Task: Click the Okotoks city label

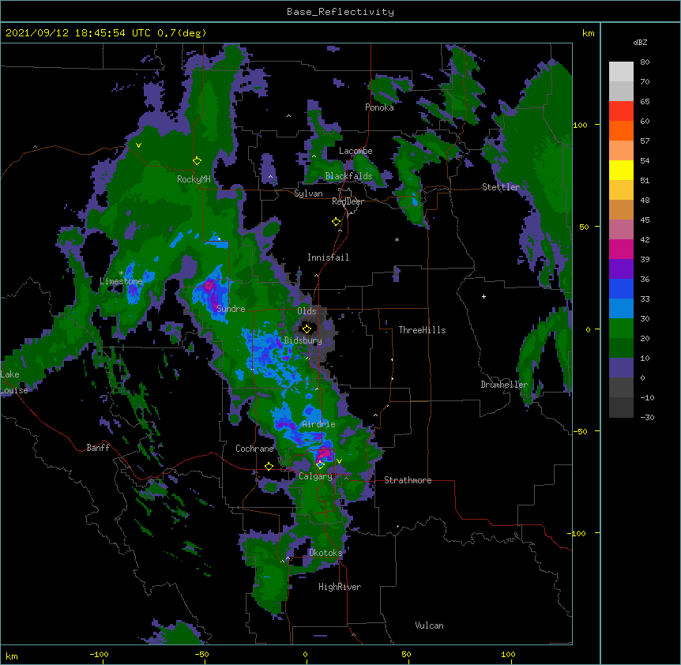Action: coord(325,553)
